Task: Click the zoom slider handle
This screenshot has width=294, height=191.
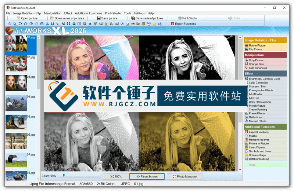Action: tap(64, 175)
